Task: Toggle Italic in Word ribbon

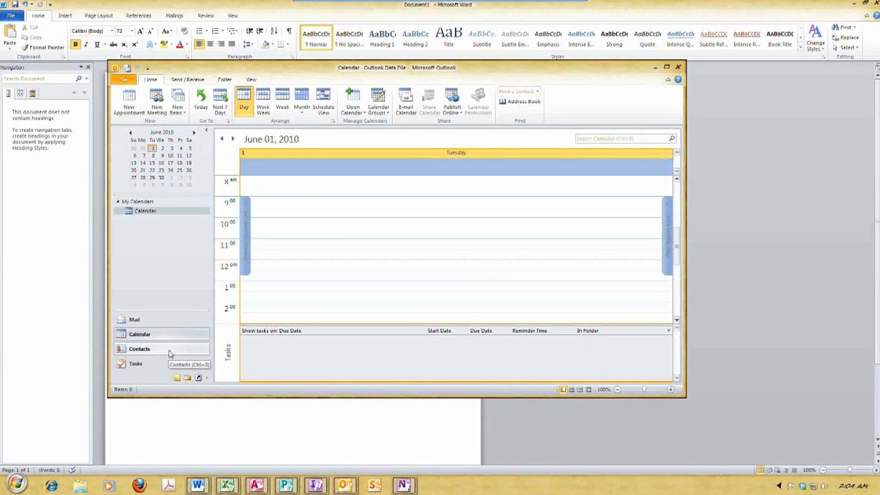Action: tap(86, 45)
